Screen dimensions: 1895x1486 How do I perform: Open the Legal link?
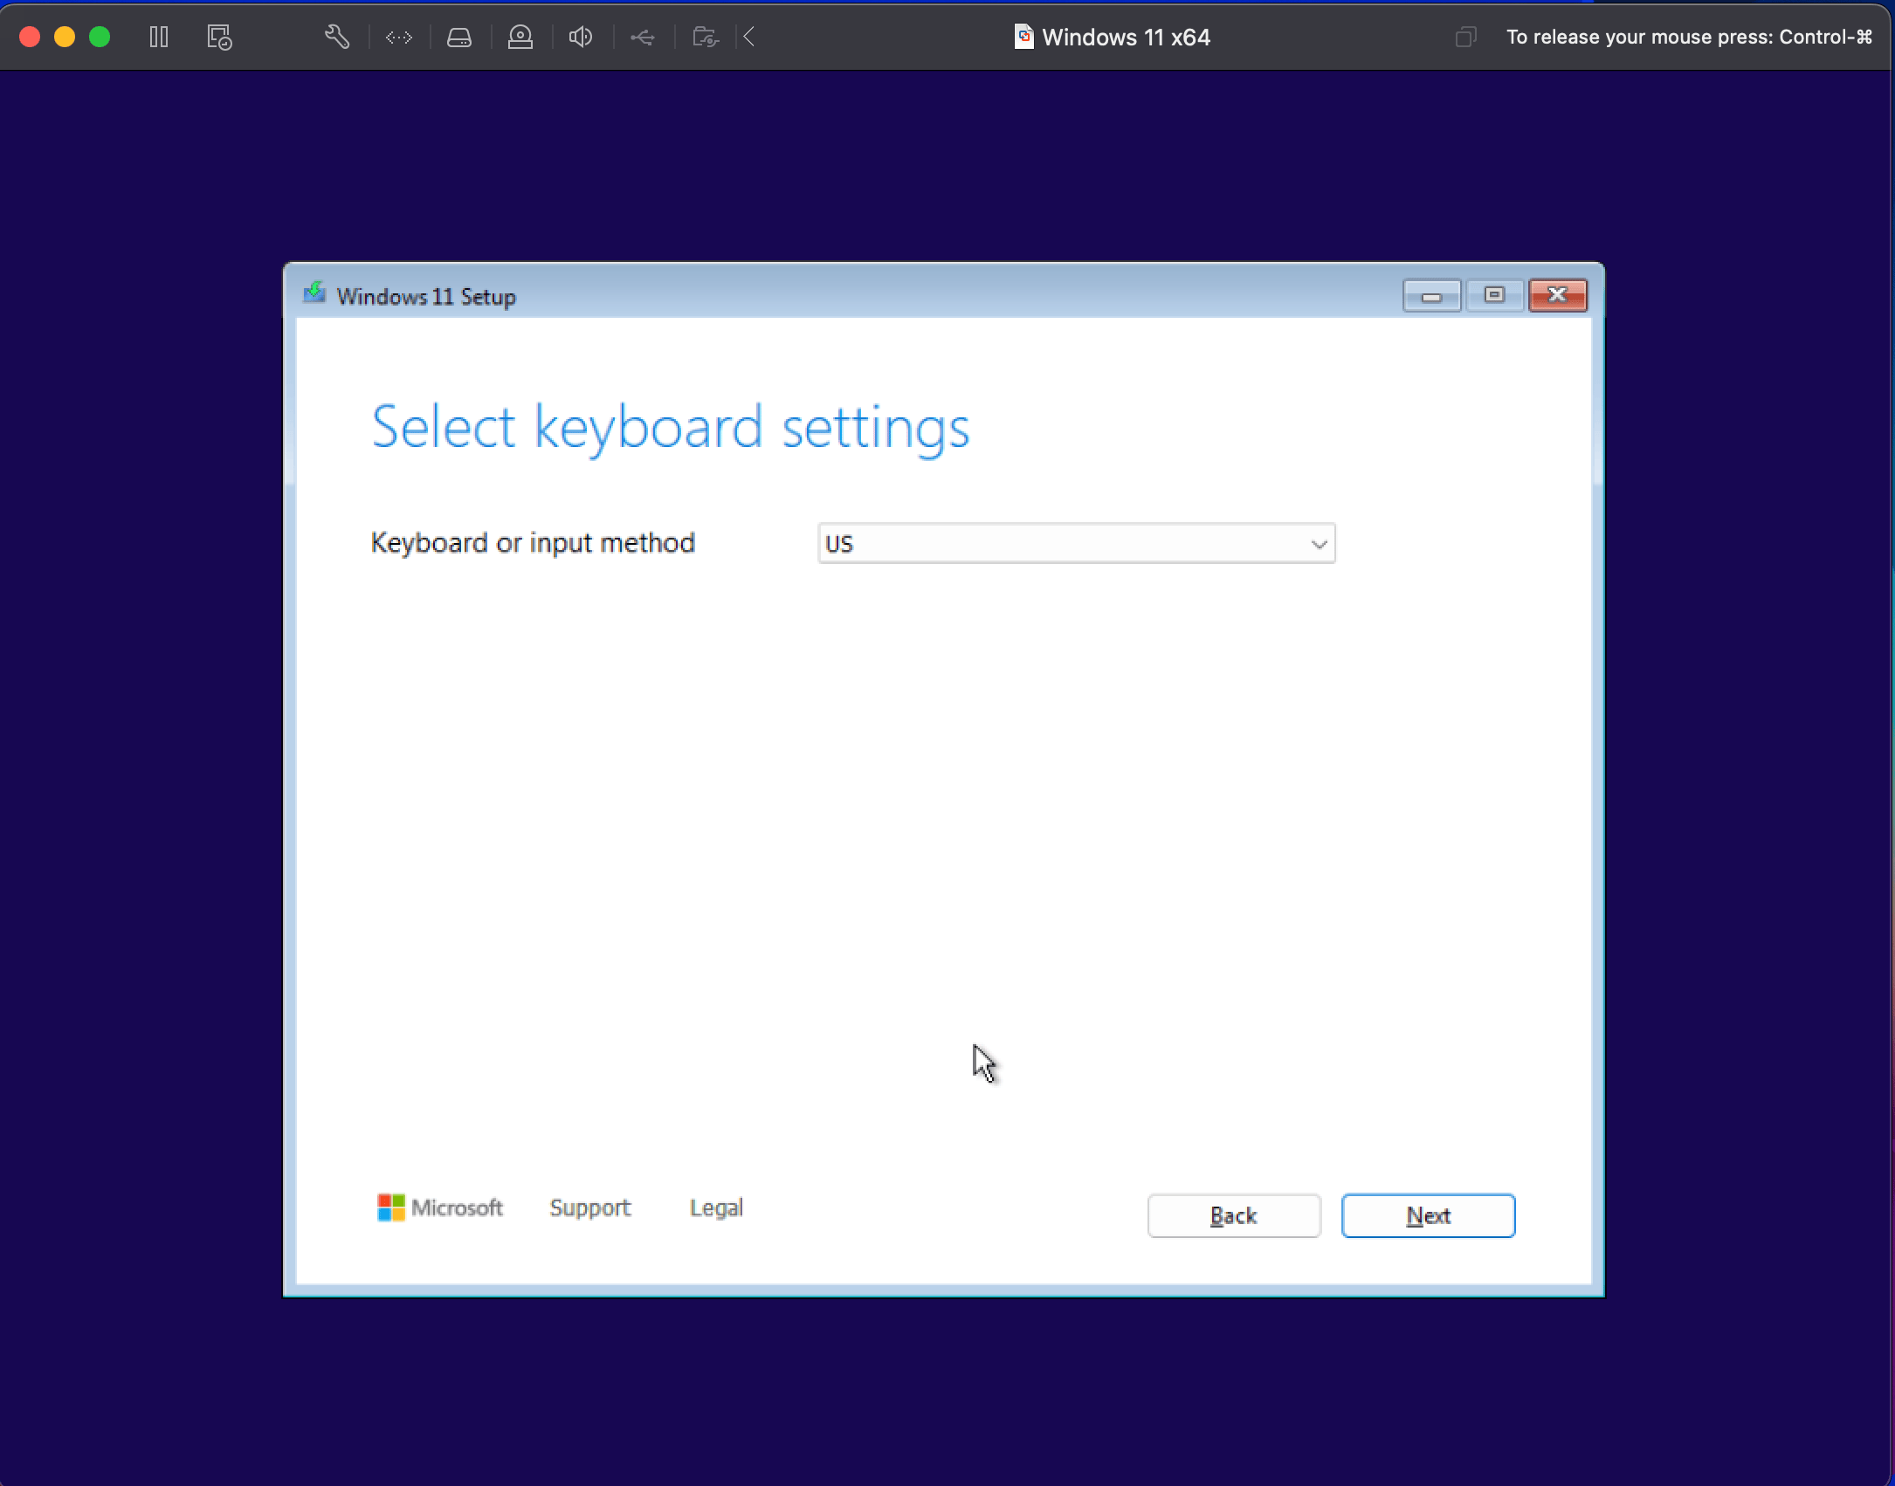click(x=716, y=1207)
